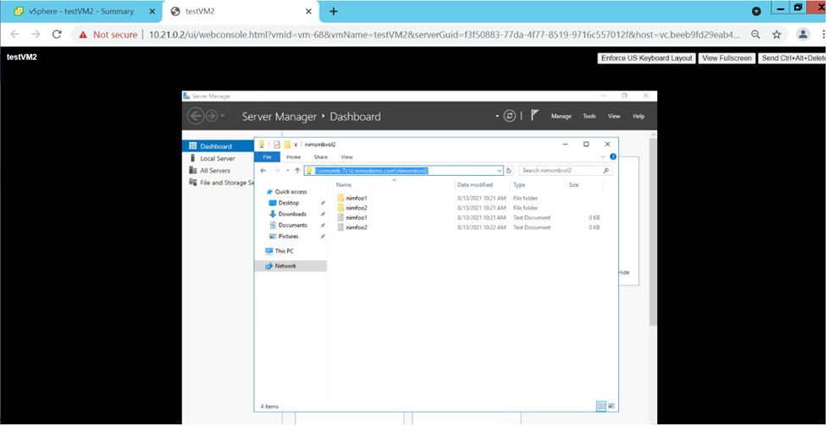Switch to large icons view layout

click(611, 406)
